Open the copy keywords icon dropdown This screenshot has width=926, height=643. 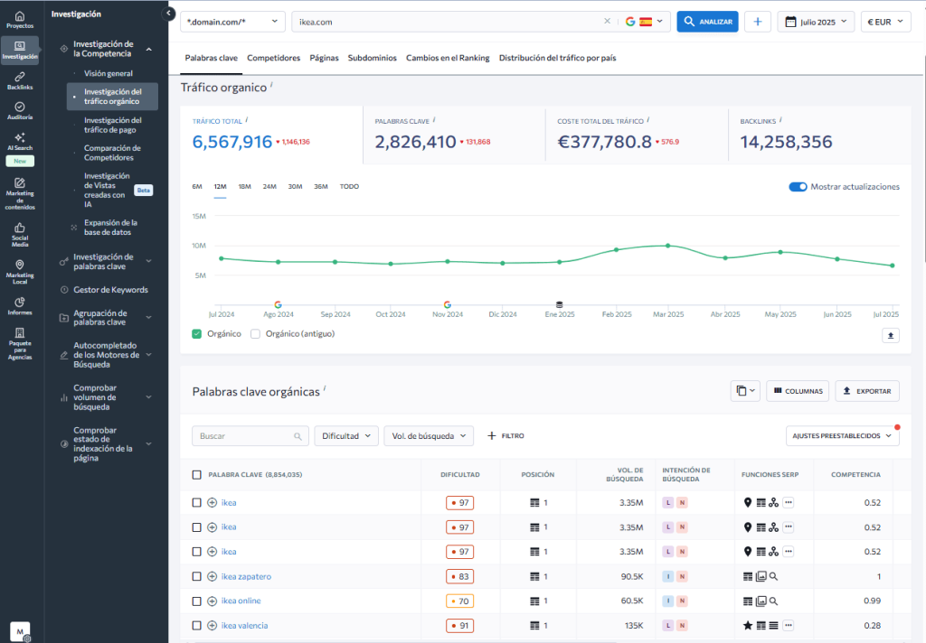(x=745, y=390)
